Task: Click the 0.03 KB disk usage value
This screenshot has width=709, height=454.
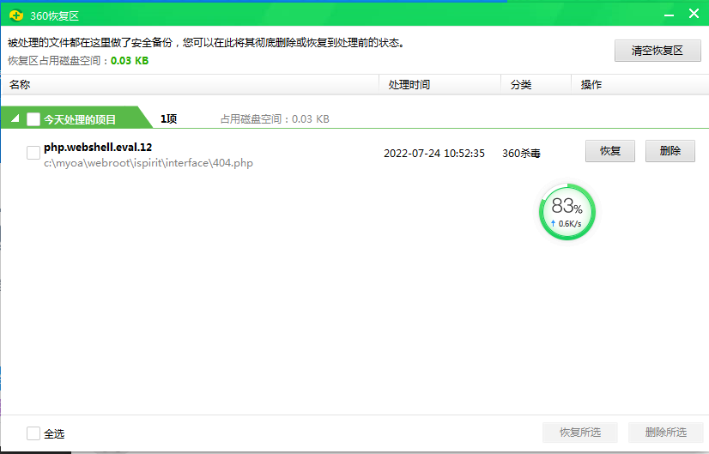Action: (130, 61)
